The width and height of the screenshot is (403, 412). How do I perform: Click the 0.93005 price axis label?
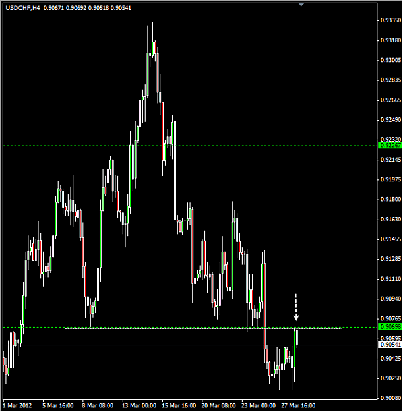391,60
